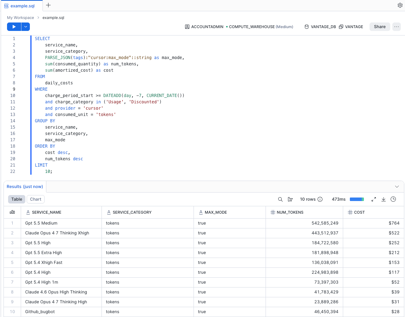Select cell 'Github_bugbot'
This screenshot has height=317, width=405.
61,312
